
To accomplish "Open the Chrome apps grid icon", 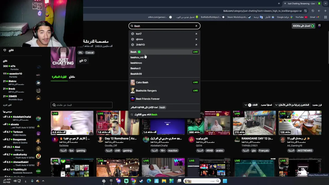I will [x=325, y=17].
